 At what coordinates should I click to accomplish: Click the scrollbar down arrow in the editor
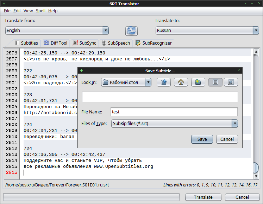256,176
